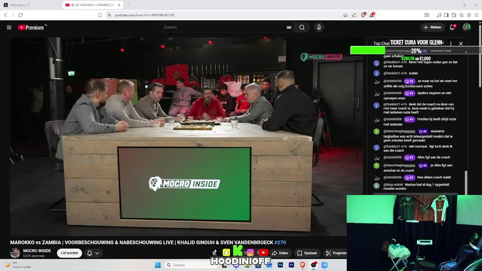Open the on-screen keyboard icon in search box
Screen dimensions: 482x271
pyautogui.click(x=289, y=27)
